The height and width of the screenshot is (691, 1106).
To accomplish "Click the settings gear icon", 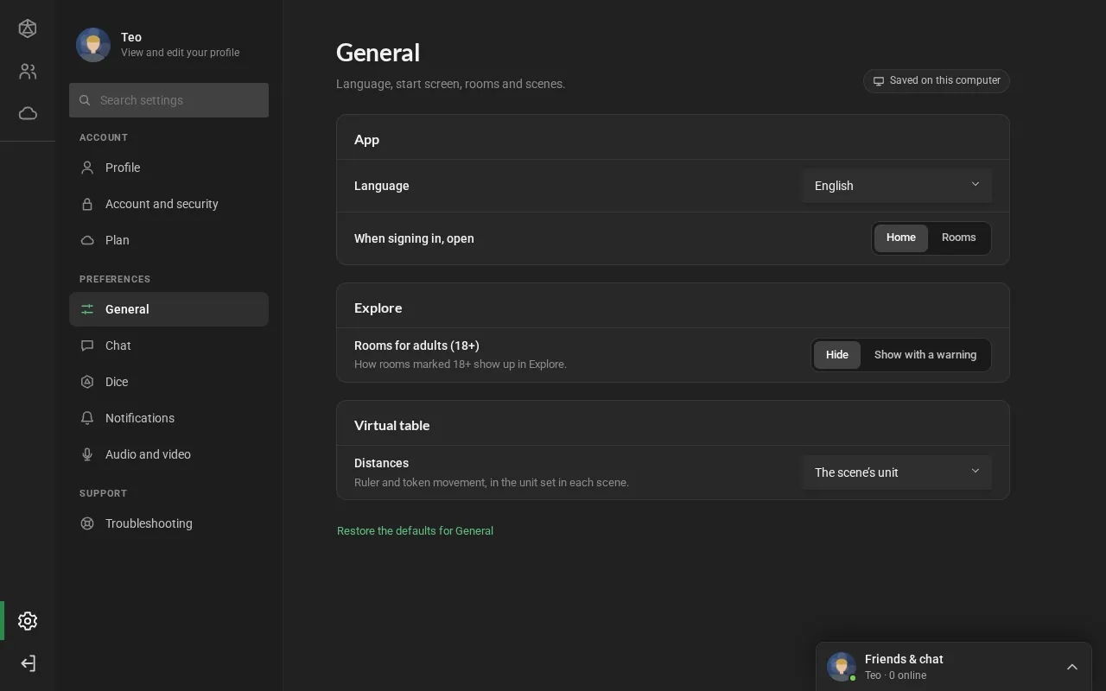I will [x=28, y=621].
